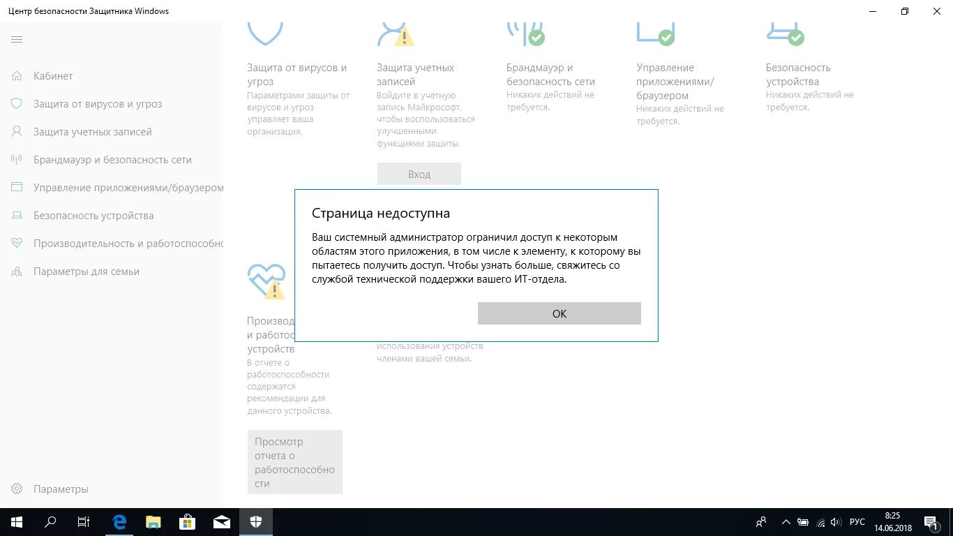This screenshot has width=953, height=536.
Task: Click text 'управляет ваша организация' in virus tile
Action: [280, 125]
